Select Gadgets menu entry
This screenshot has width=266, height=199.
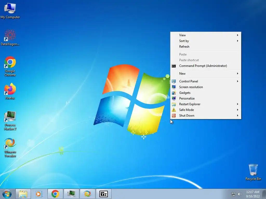[206, 93]
